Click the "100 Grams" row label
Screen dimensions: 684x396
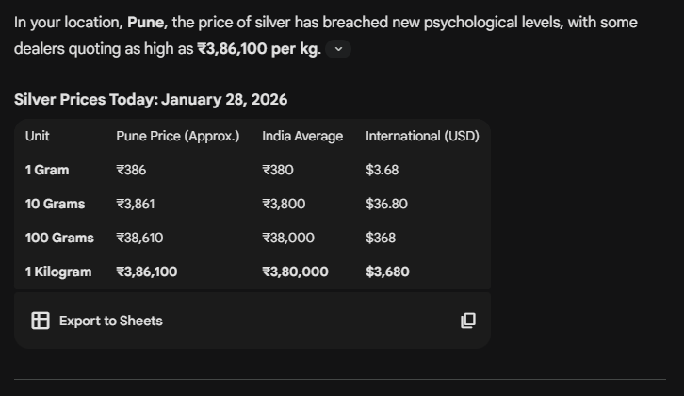pos(59,238)
